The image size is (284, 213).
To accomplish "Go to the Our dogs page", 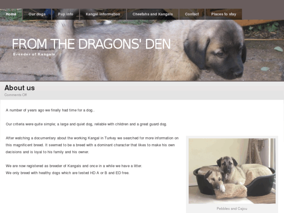I will tap(37, 14).
